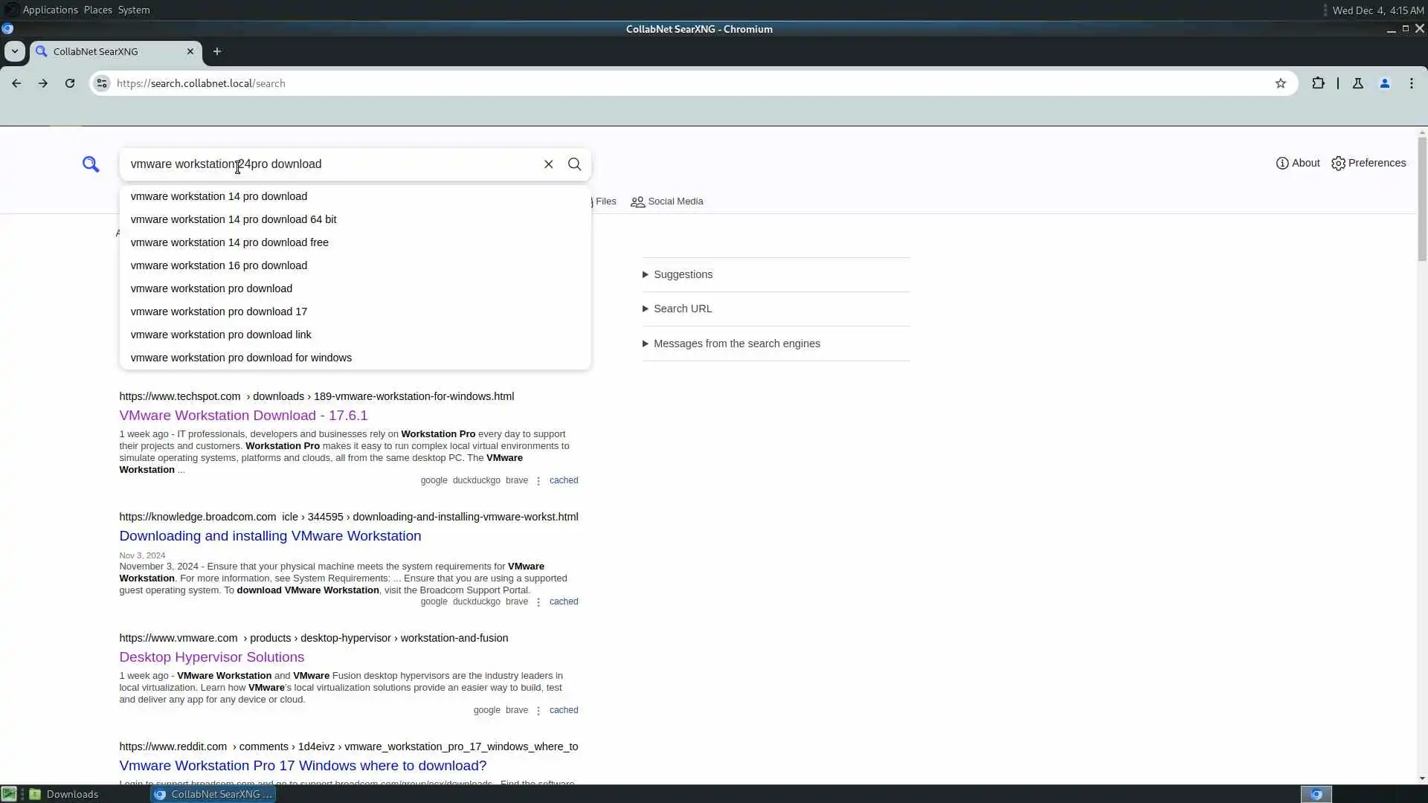Open the tab search dropdown arrow
Screen dimensions: 1428x803
pos(14,51)
